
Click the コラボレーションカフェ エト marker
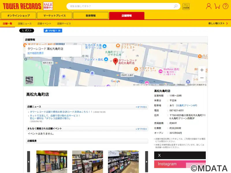click(x=118, y=46)
